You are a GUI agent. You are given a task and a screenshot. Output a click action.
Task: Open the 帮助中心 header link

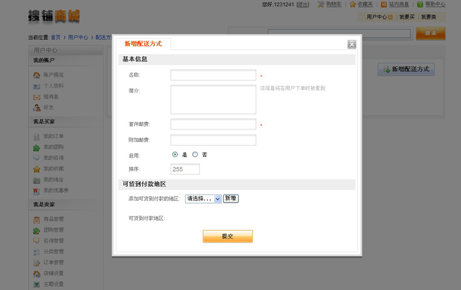pyautogui.click(x=435, y=5)
